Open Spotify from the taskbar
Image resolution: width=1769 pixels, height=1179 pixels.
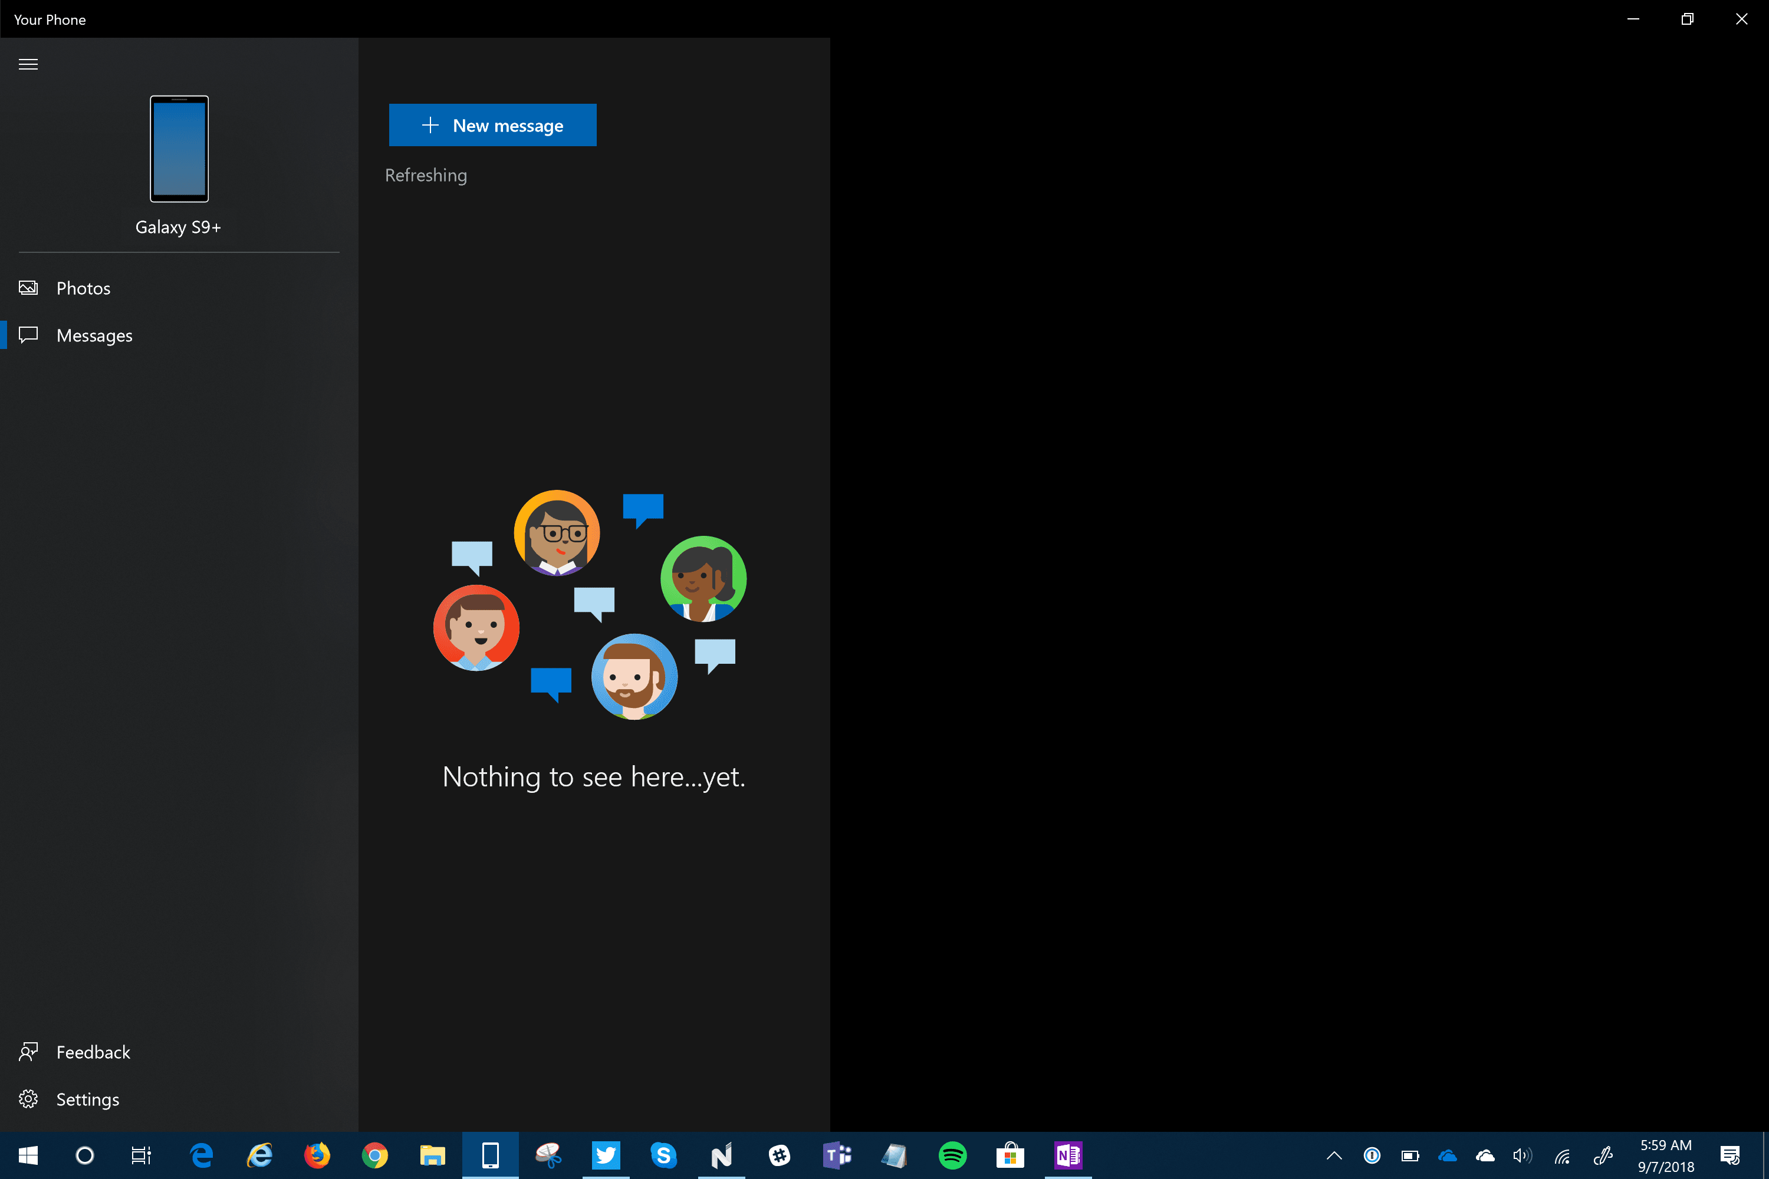tap(952, 1155)
